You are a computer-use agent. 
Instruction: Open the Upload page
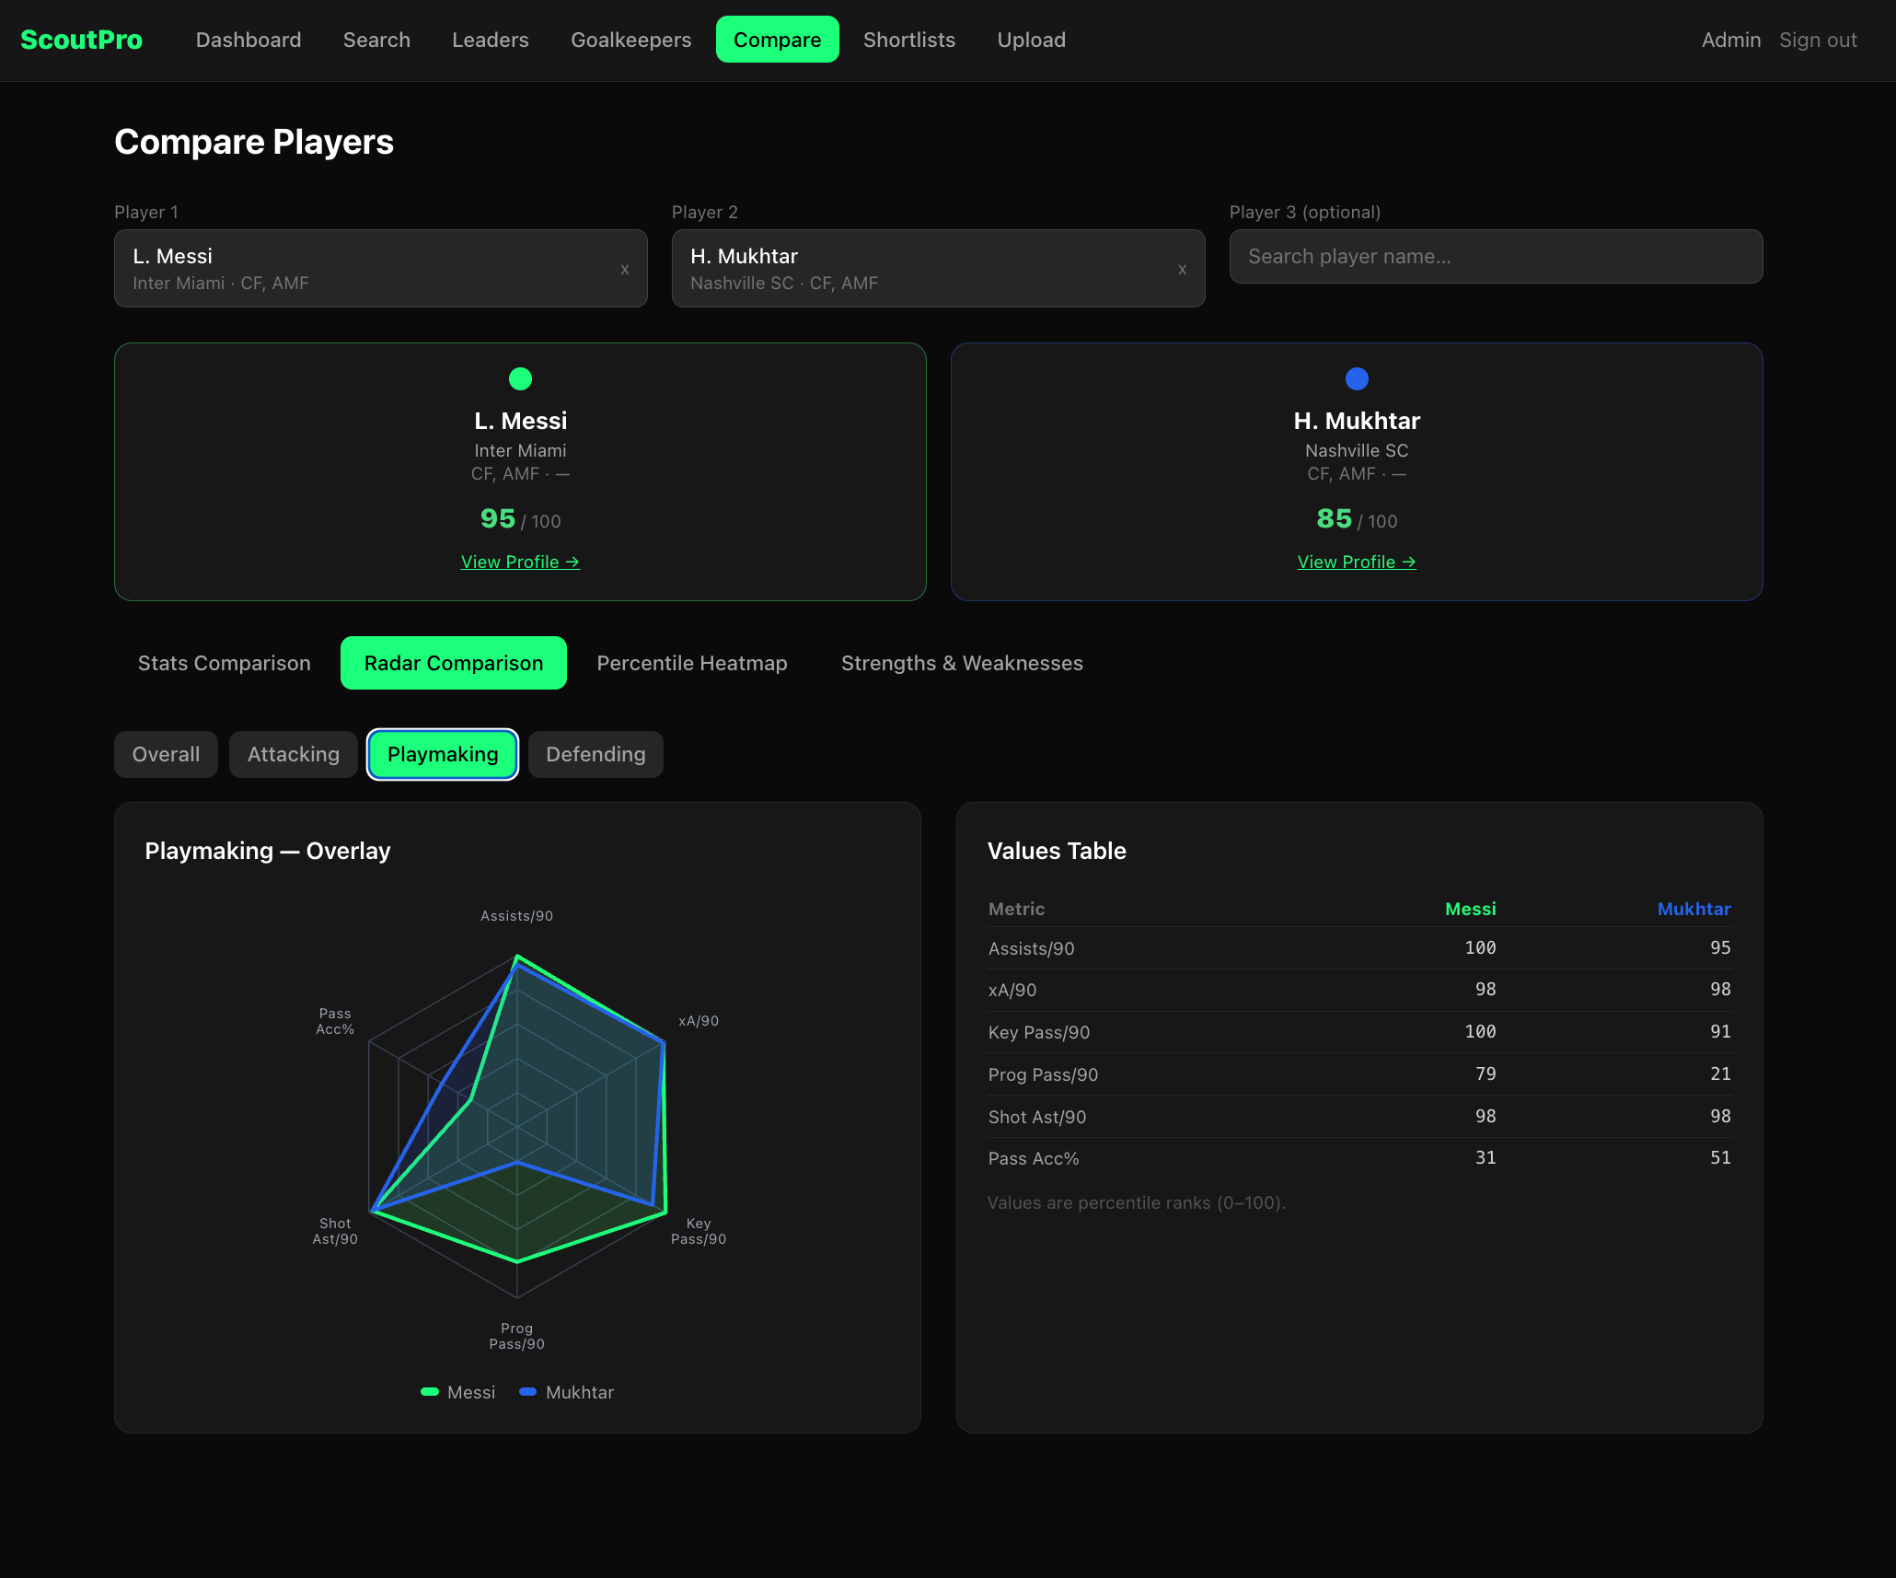tap(1031, 40)
